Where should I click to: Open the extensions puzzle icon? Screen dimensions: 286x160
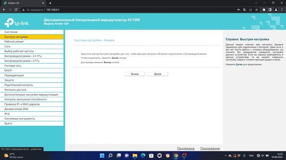(264, 10)
